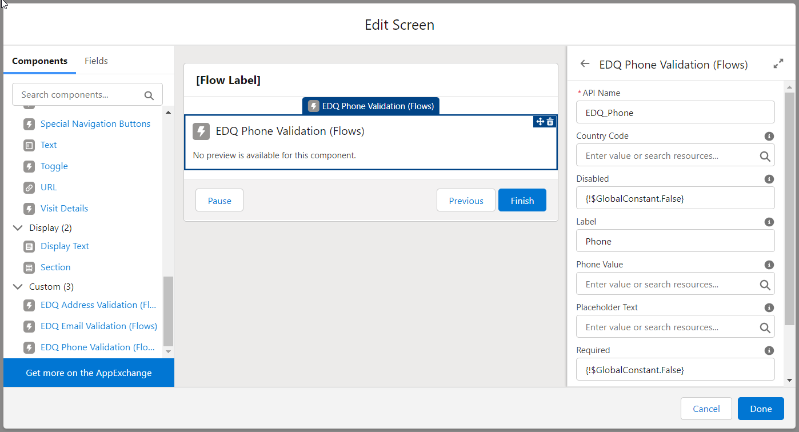Click the info icon beside Phone Value

[x=769, y=265]
